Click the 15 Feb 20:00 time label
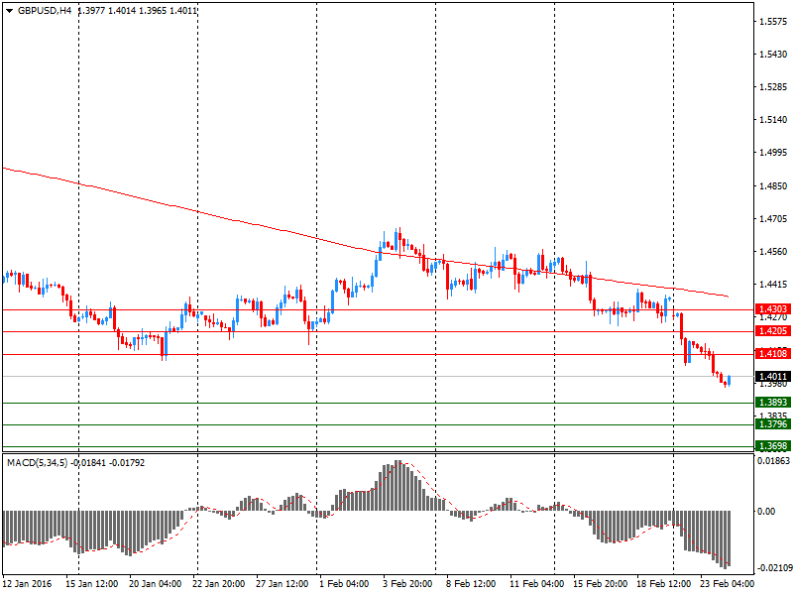The height and width of the screenshot is (595, 793). pyautogui.click(x=601, y=583)
